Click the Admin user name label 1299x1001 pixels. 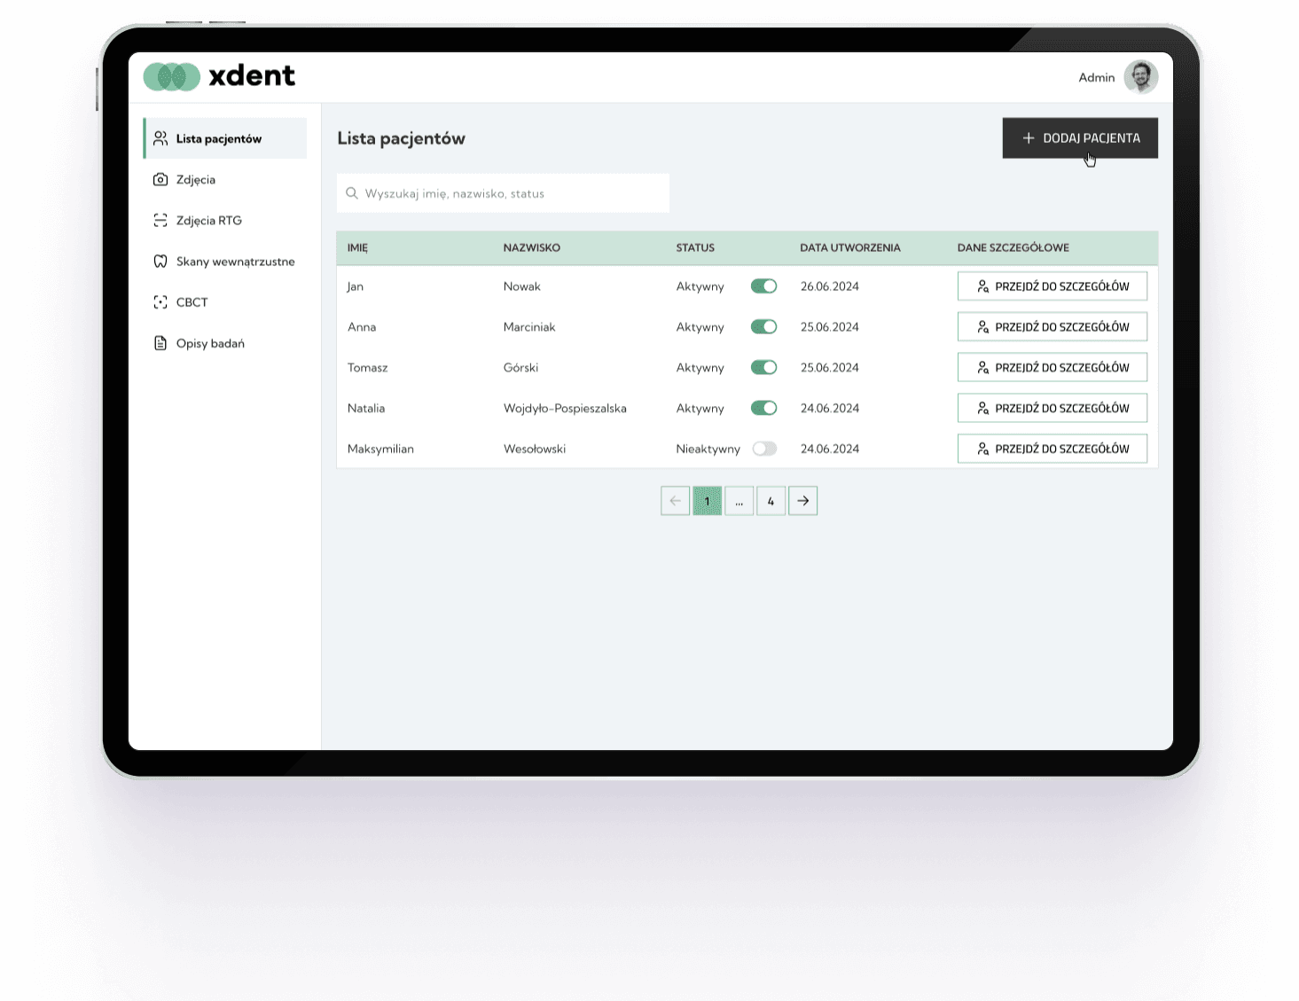click(1097, 78)
